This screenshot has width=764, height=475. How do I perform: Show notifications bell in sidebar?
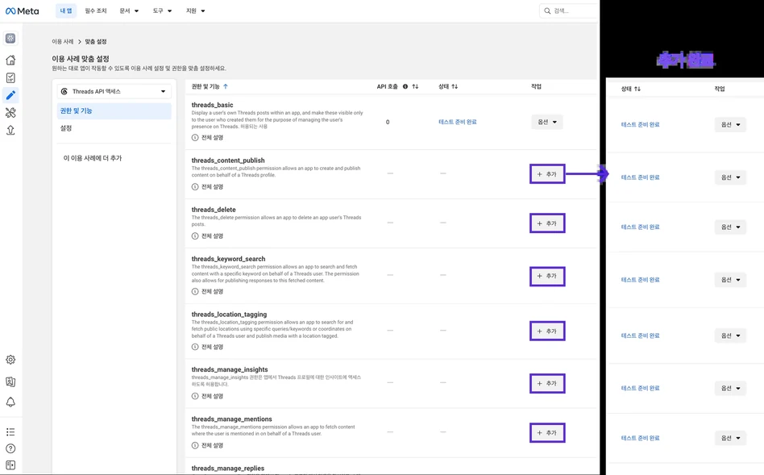10,402
